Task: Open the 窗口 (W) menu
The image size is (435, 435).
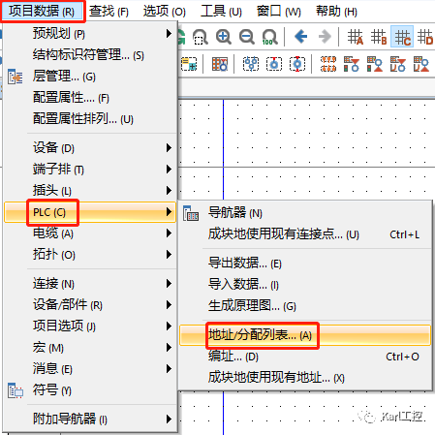Action: pyautogui.click(x=279, y=12)
